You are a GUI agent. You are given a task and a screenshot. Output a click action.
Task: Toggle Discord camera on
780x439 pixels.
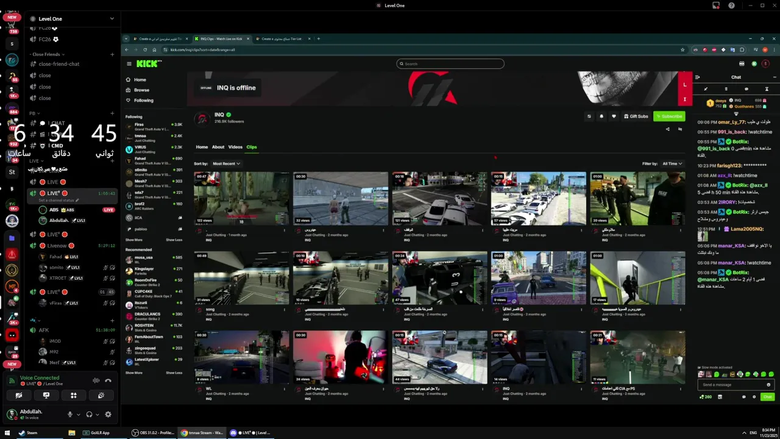point(18,395)
